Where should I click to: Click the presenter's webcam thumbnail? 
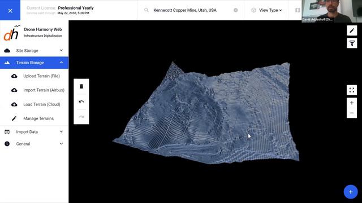coord(332,11)
